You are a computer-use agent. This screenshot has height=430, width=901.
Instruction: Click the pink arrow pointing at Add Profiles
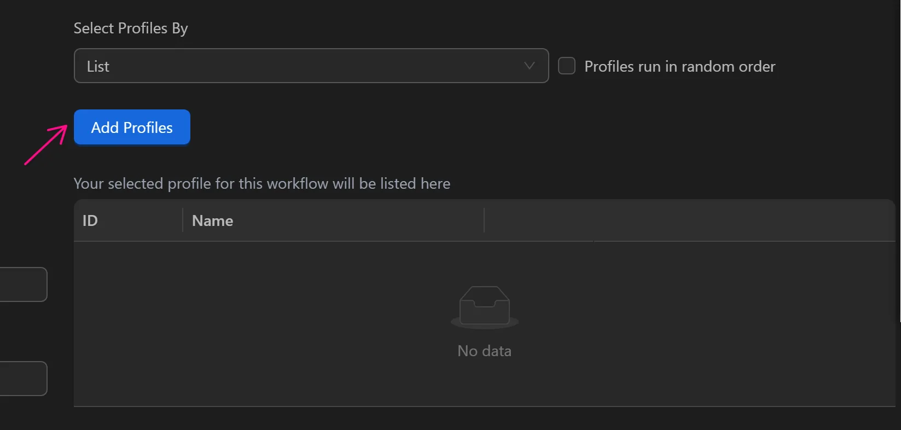point(46,145)
